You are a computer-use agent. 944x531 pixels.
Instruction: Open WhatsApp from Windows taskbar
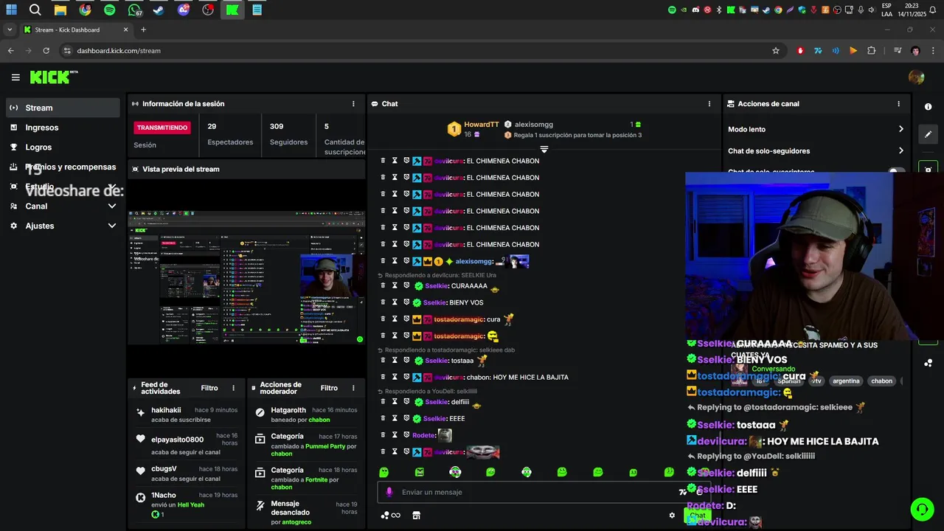[134, 10]
